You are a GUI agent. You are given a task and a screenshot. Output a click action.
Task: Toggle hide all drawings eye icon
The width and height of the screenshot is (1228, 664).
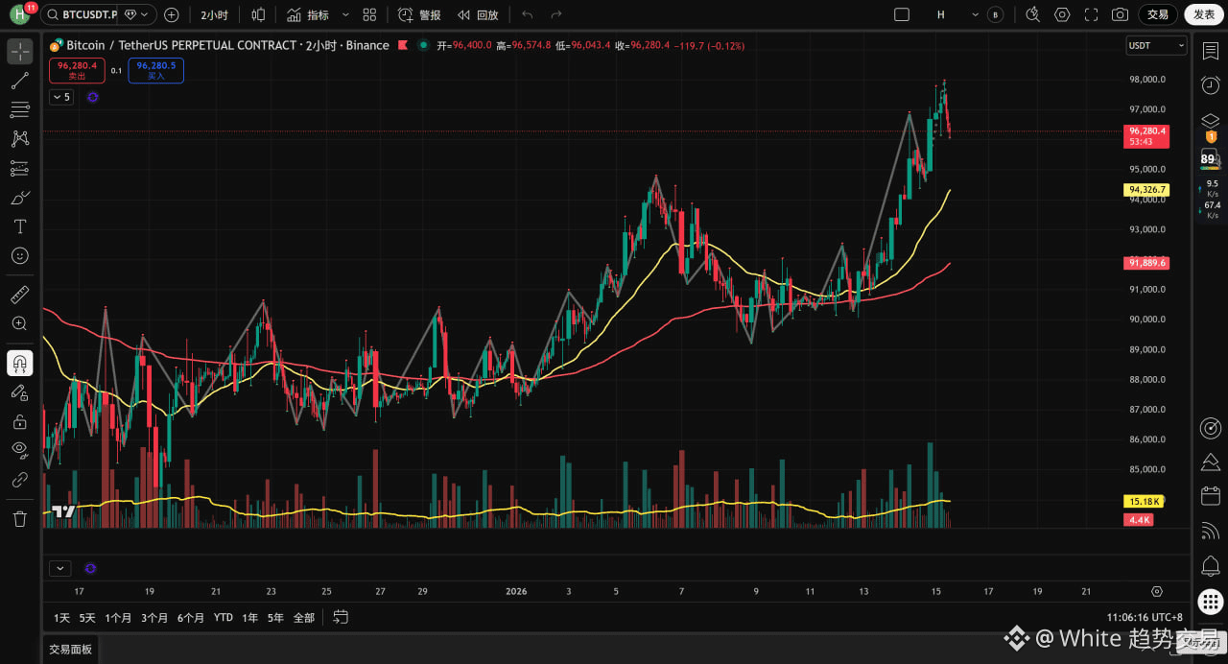20,449
